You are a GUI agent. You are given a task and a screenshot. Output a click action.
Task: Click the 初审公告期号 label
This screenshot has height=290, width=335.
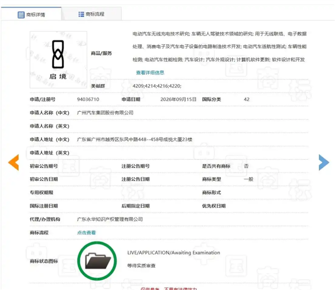[x=44, y=166]
